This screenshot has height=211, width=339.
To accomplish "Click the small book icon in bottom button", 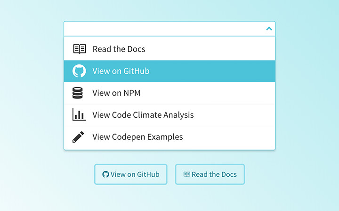I will pyautogui.click(x=187, y=174).
